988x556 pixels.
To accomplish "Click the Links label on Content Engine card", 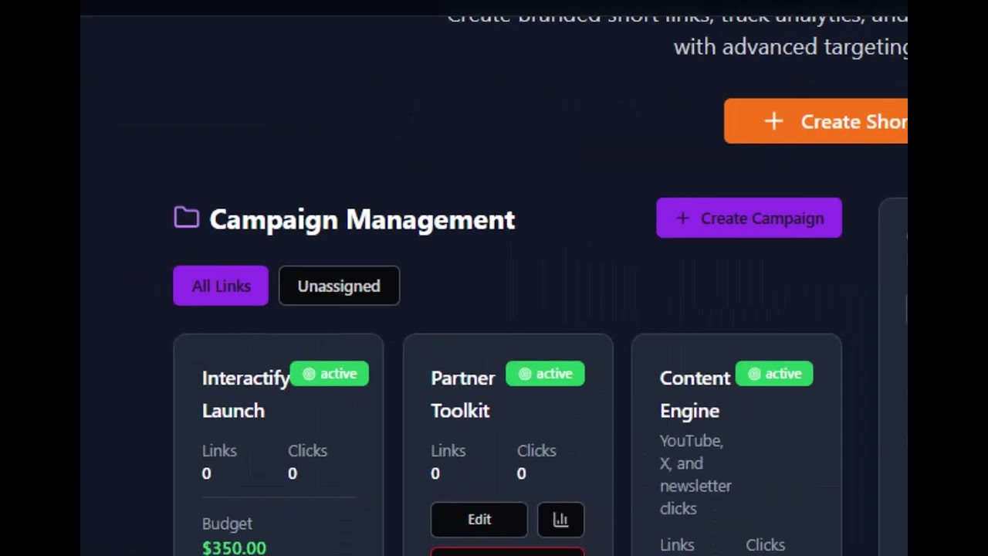I will point(677,545).
